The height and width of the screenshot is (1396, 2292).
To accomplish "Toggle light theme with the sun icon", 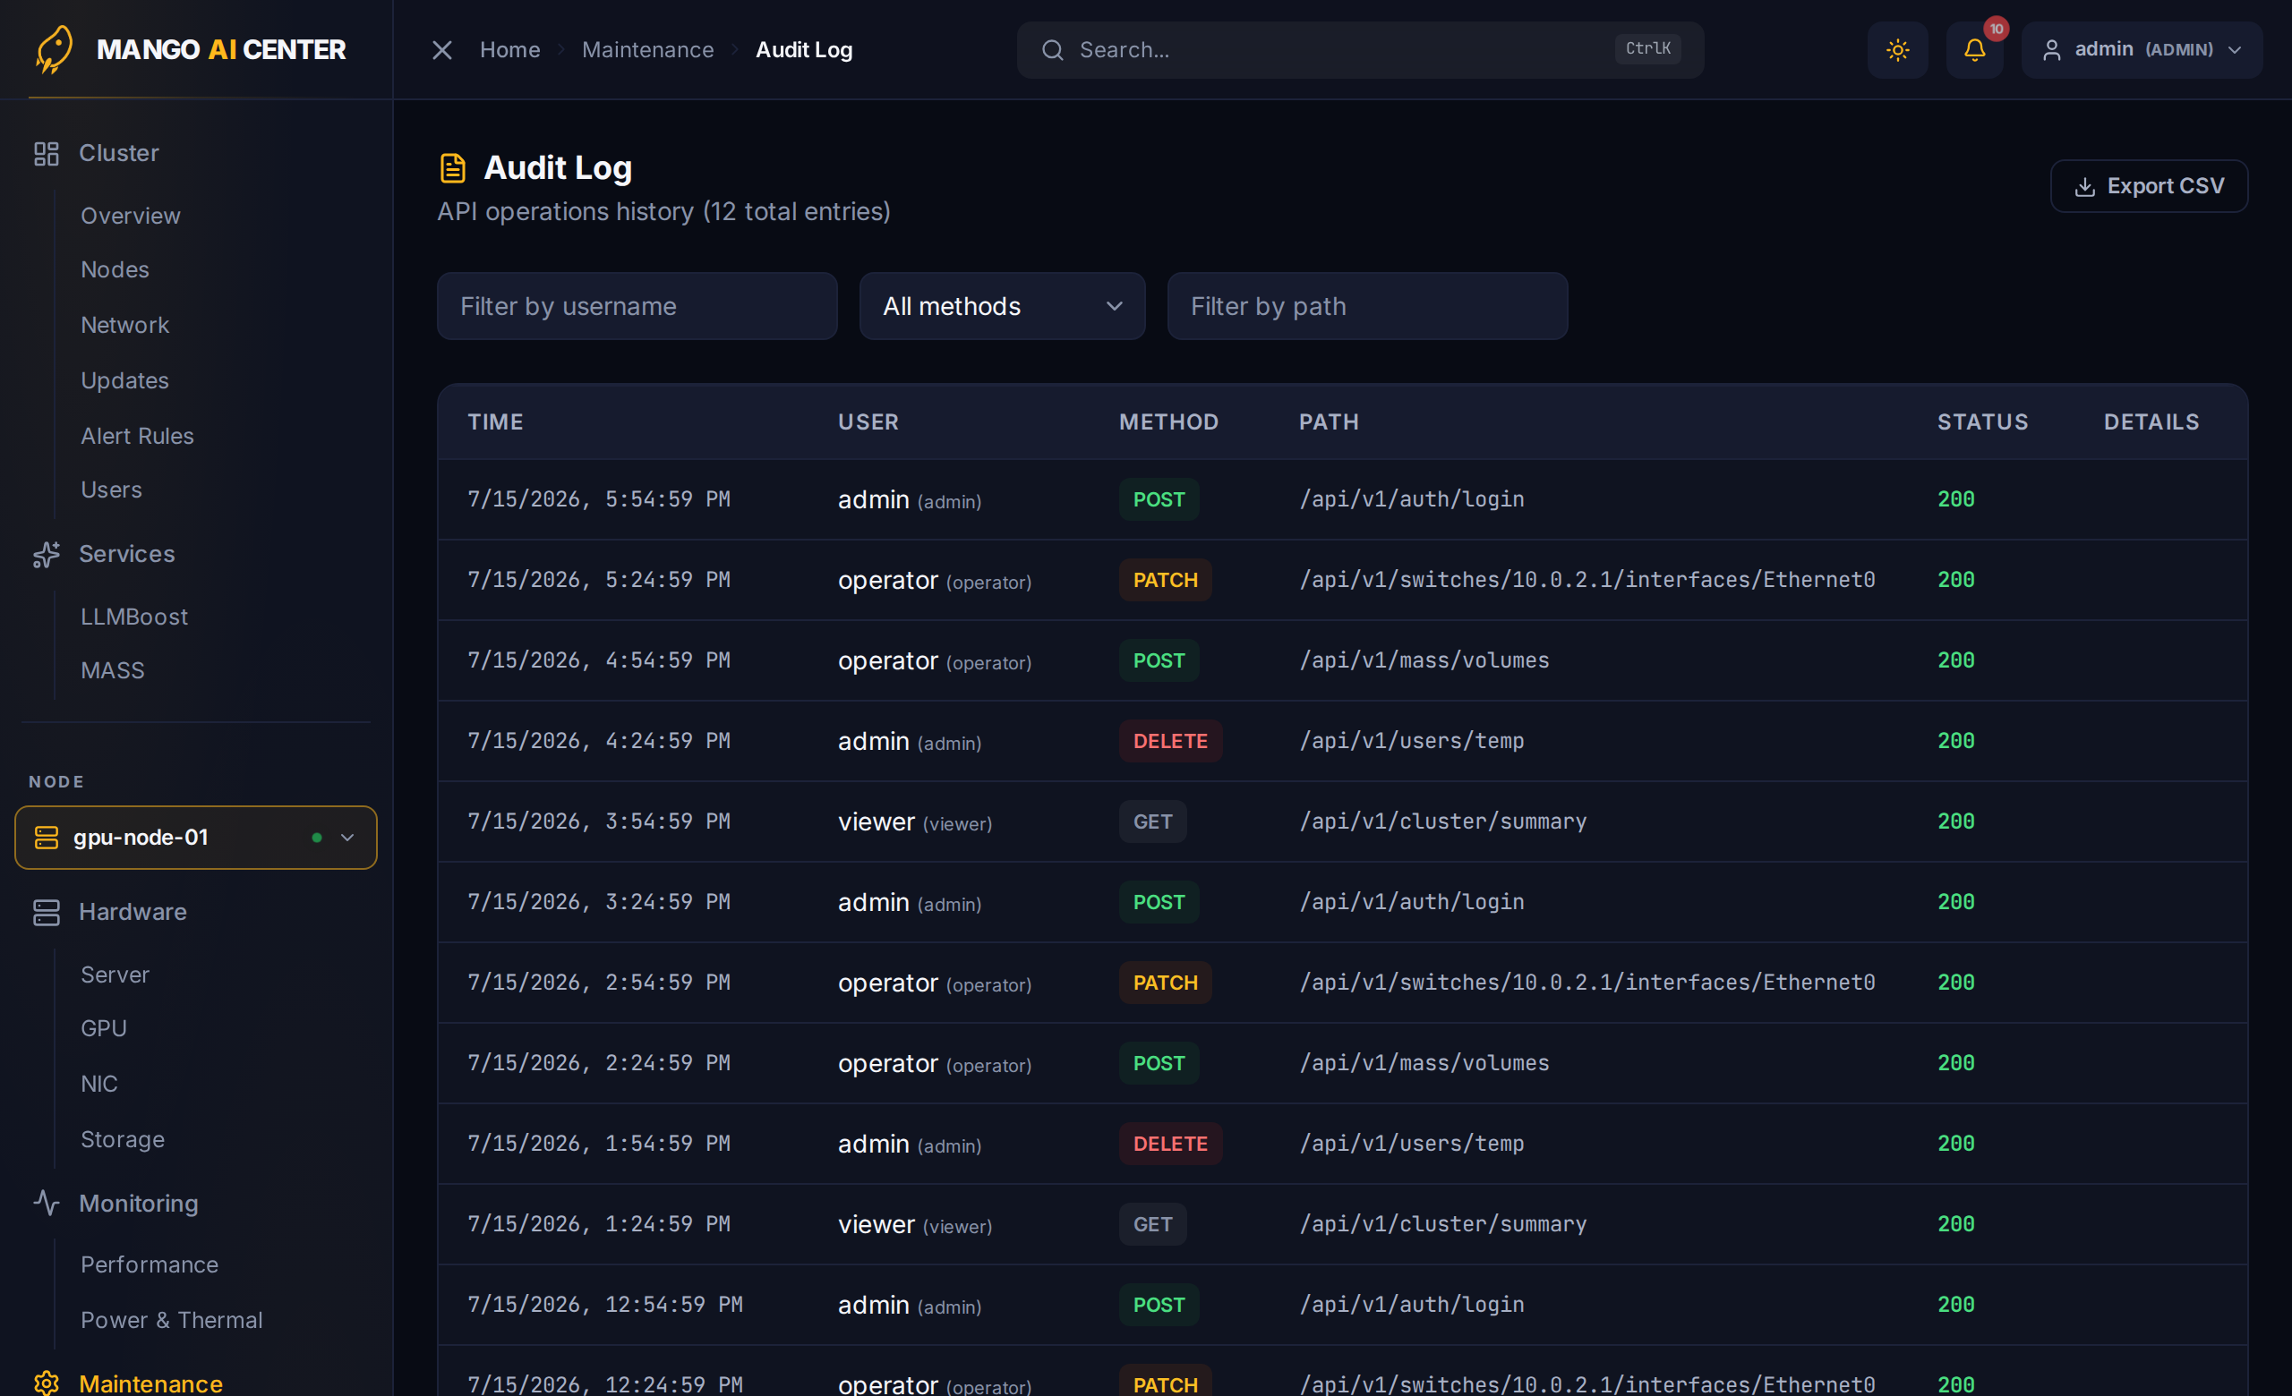I will [x=1897, y=50].
